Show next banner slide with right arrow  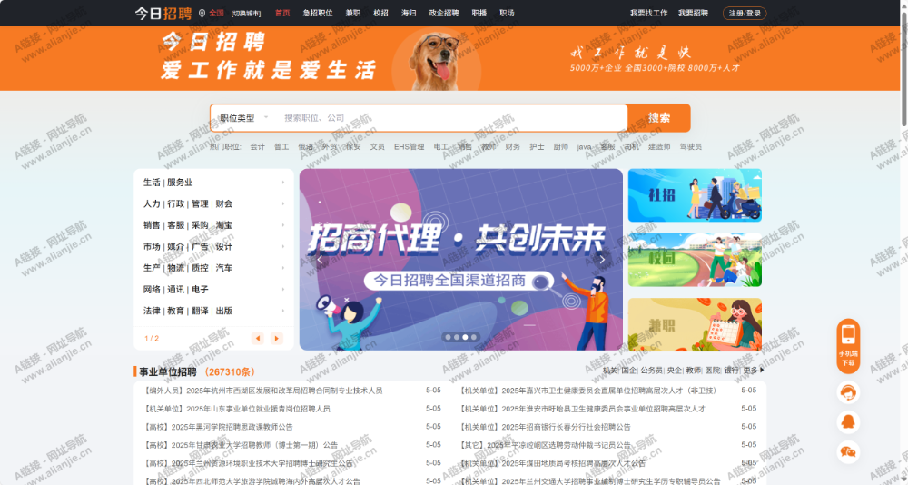602,260
